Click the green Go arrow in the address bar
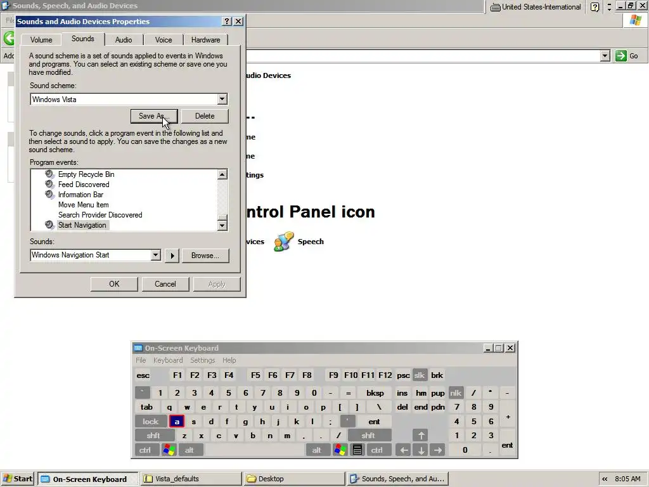The width and height of the screenshot is (649, 487). (x=621, y=56)
